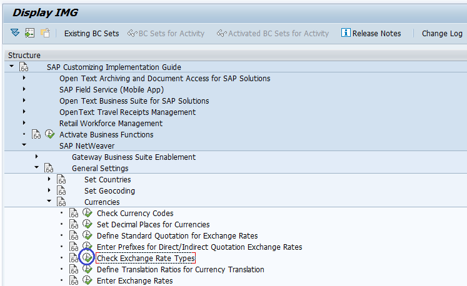
Task: Execute Define Translation Ratios for Currency Translation
Action: pyautogui.click(x=88, y=269)
